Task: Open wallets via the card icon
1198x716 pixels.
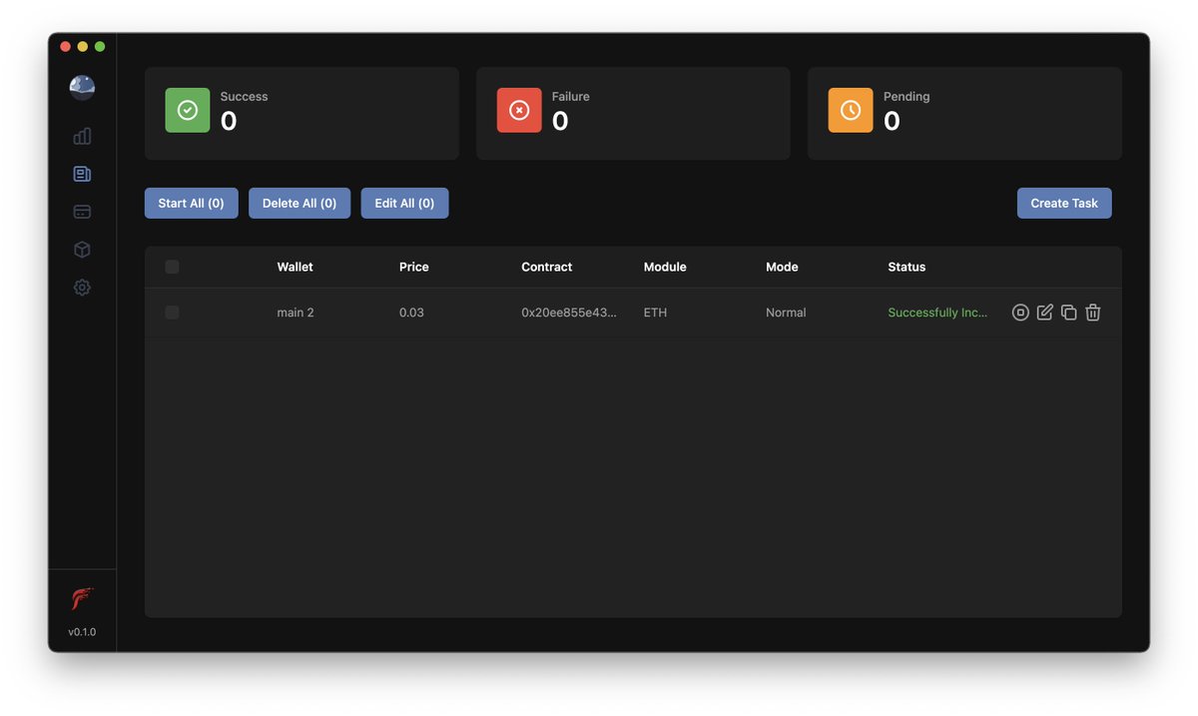Action: (82, 211)
